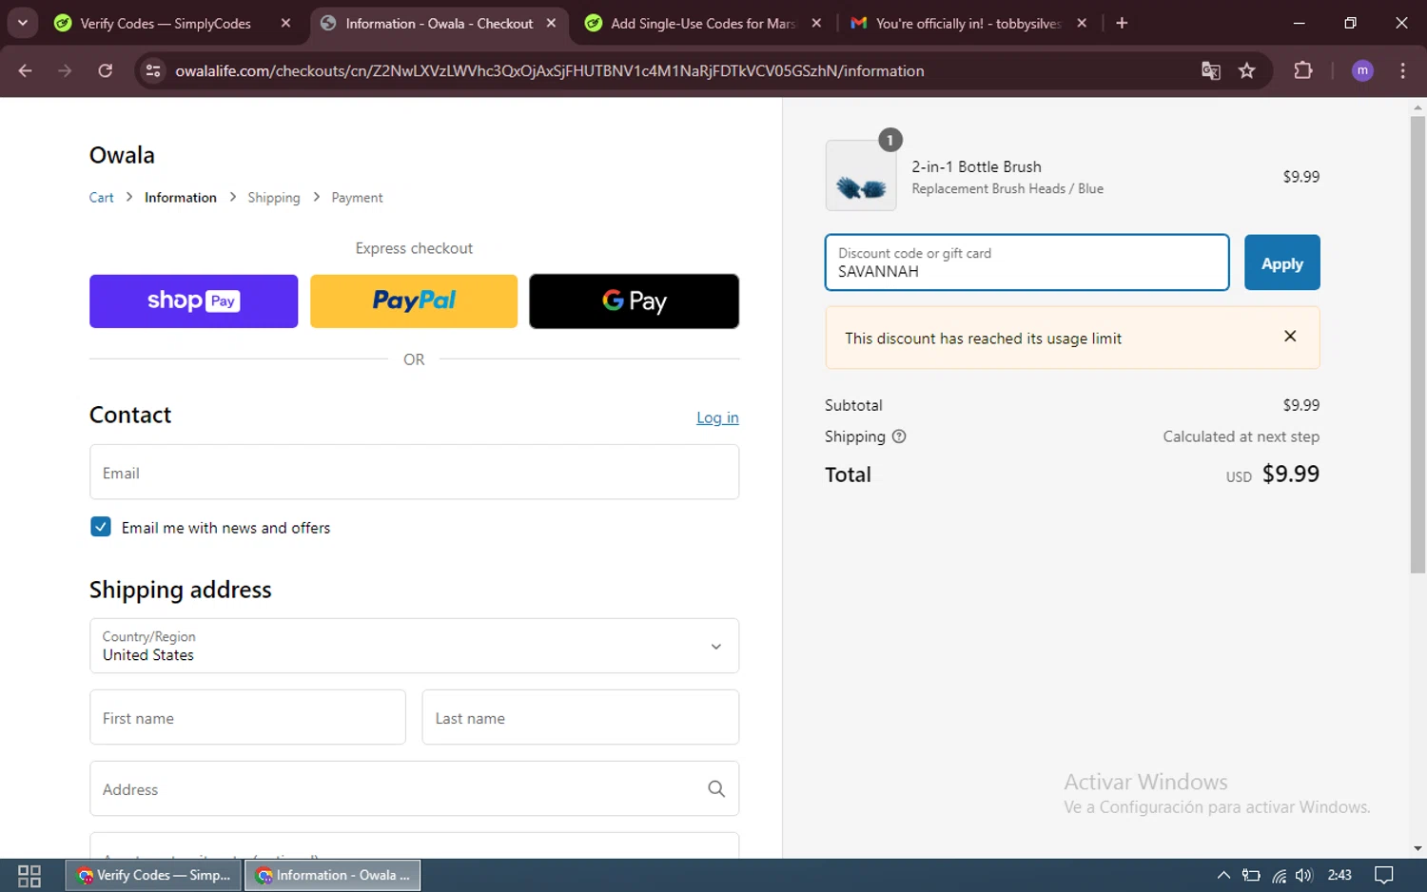Bookmark this page with the star icon
Image resolution: width=1427 pixels, height=892 pixels.
1247,70
